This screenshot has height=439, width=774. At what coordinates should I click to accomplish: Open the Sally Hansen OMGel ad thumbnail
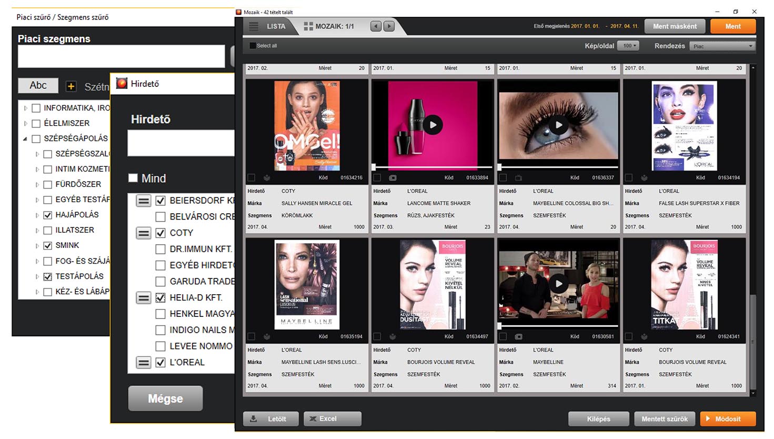pos(307,125)
